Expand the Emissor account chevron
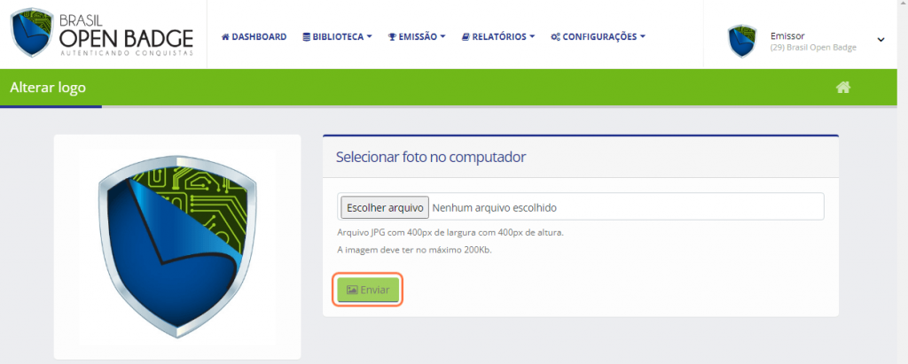This screenshot has width=908, height=364. pyautogui.click(x=881, y=40)
